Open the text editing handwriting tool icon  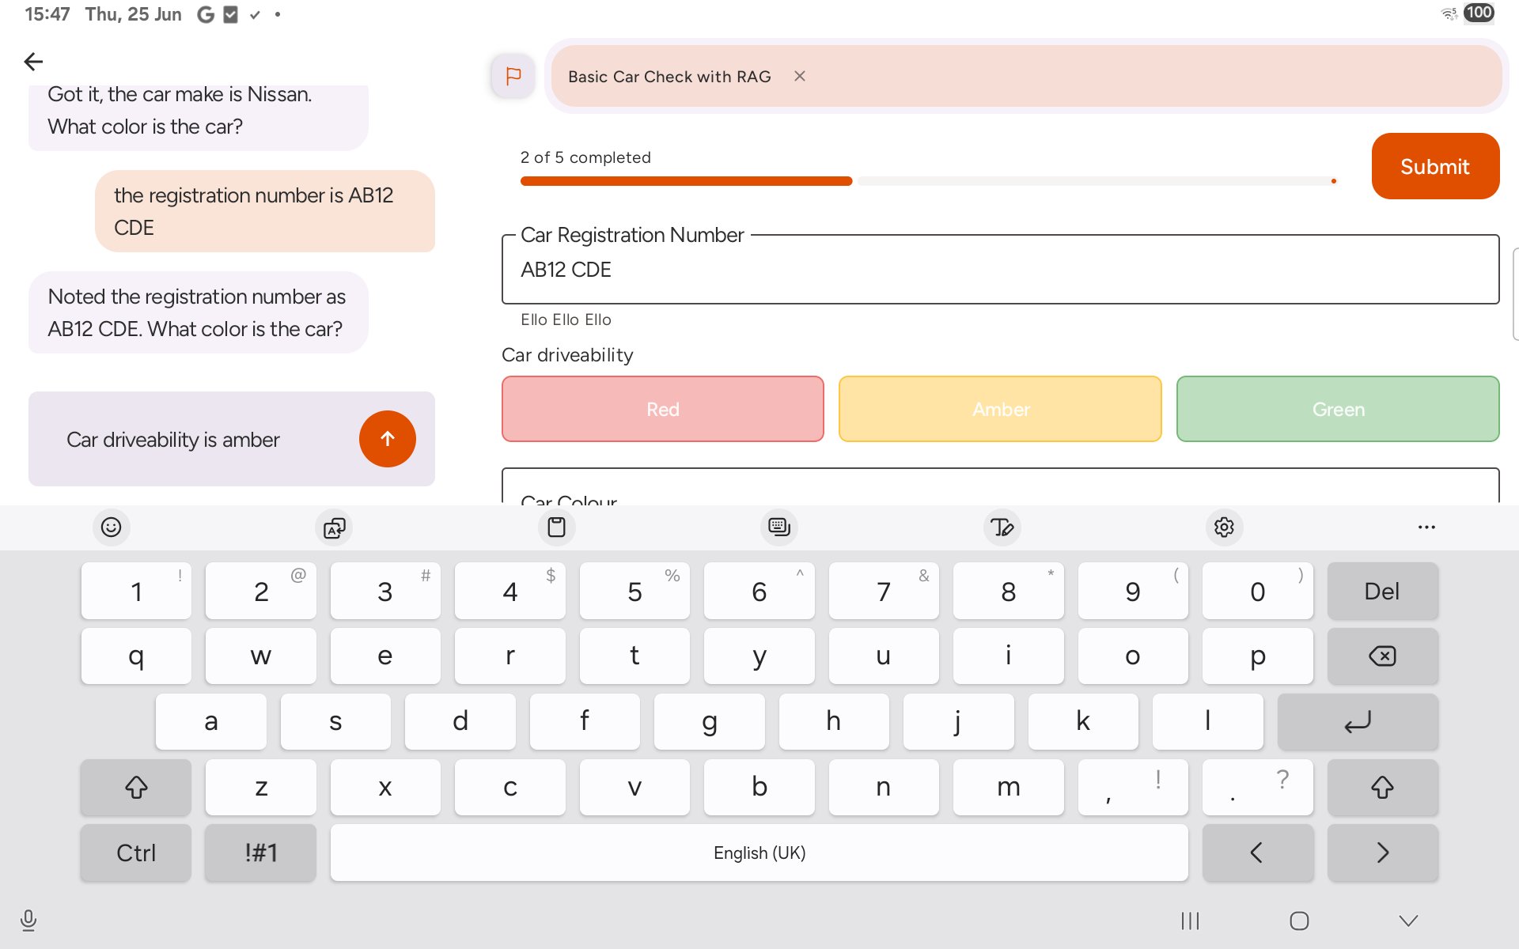(x=1002, y=527)
